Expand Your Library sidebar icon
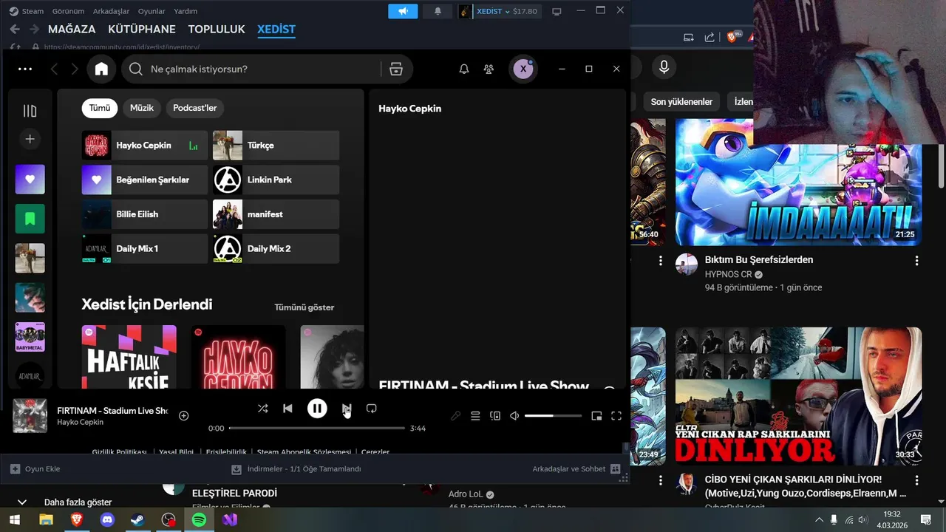This screenshot has width=946, height=532. (x=30, y=111)
